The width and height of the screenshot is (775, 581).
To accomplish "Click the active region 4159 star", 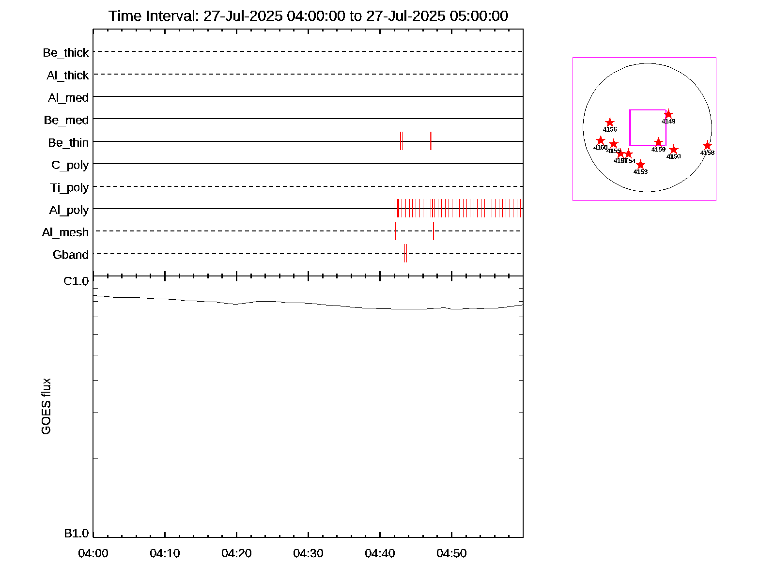I will [658, 142].
